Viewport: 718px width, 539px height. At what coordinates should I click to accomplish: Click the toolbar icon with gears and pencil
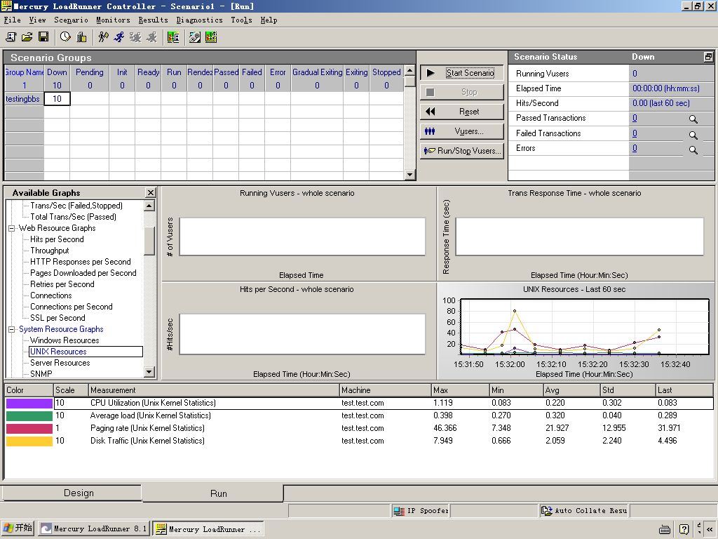pyautogui.click(x=195, y=37)
